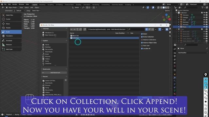Select the Add Cube tool
Image resolution: width=209 pixels, height=117 pixels.
(x=11, y=49)
